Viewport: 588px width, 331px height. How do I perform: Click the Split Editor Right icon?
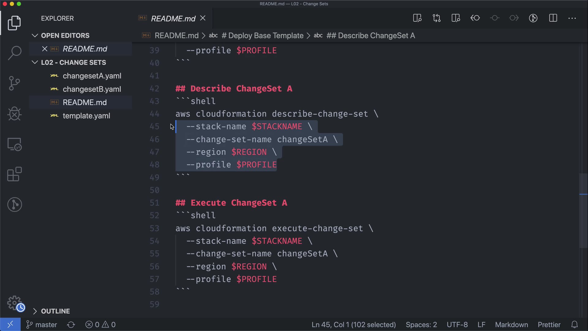pyautogui.click(x=553, y=18)
